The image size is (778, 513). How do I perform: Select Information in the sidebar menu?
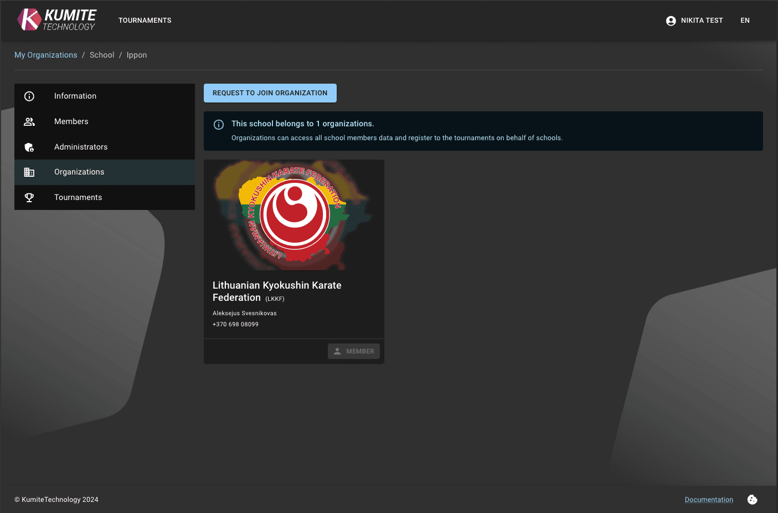pos(75,96)
